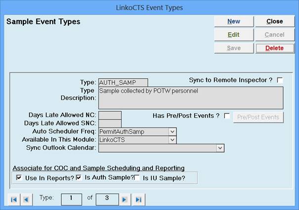299x210 pixels.
Task: Jump to last event type record
Action: click(138, 200)
